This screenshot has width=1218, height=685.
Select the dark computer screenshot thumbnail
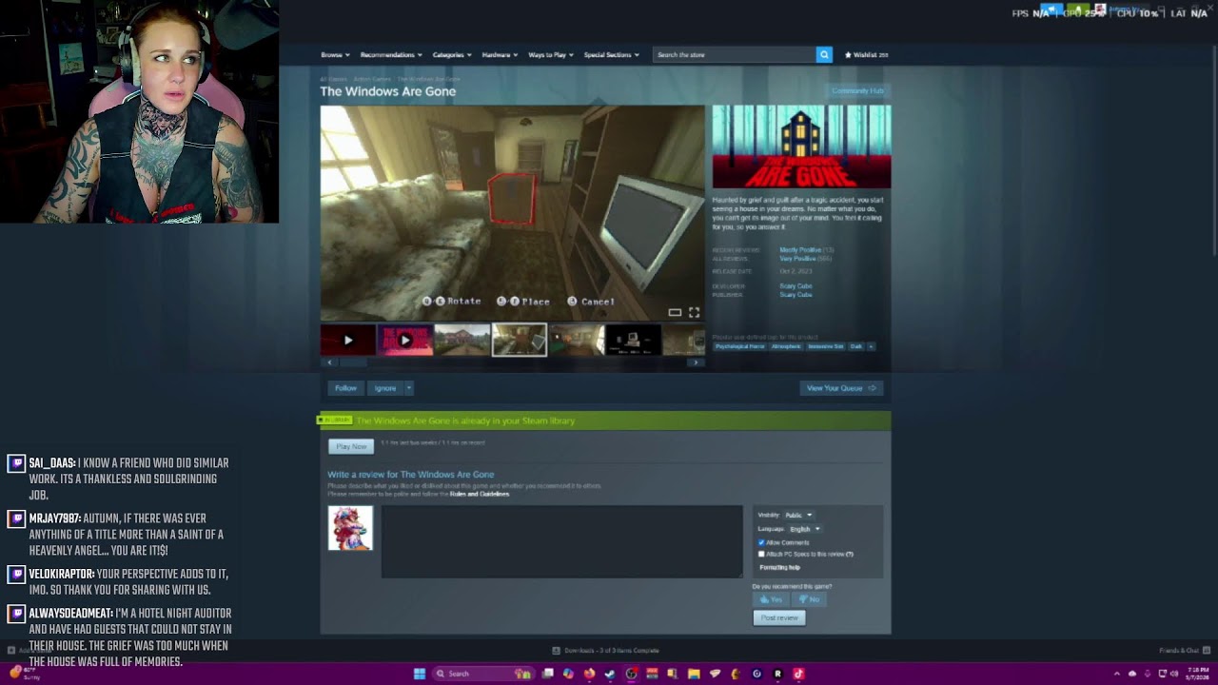point(634,340)
